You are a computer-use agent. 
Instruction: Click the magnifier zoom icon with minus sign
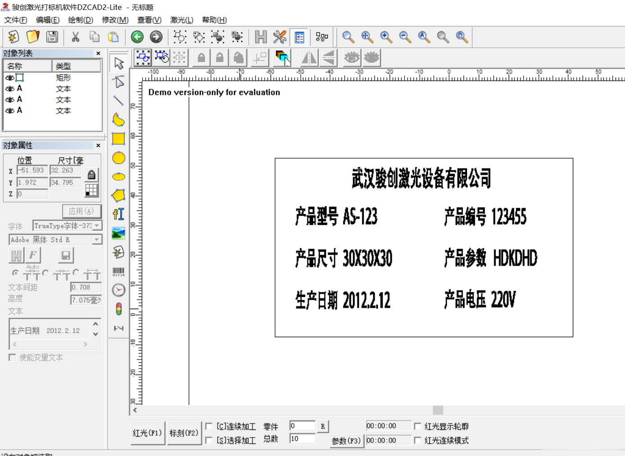[x=405, y=37]
